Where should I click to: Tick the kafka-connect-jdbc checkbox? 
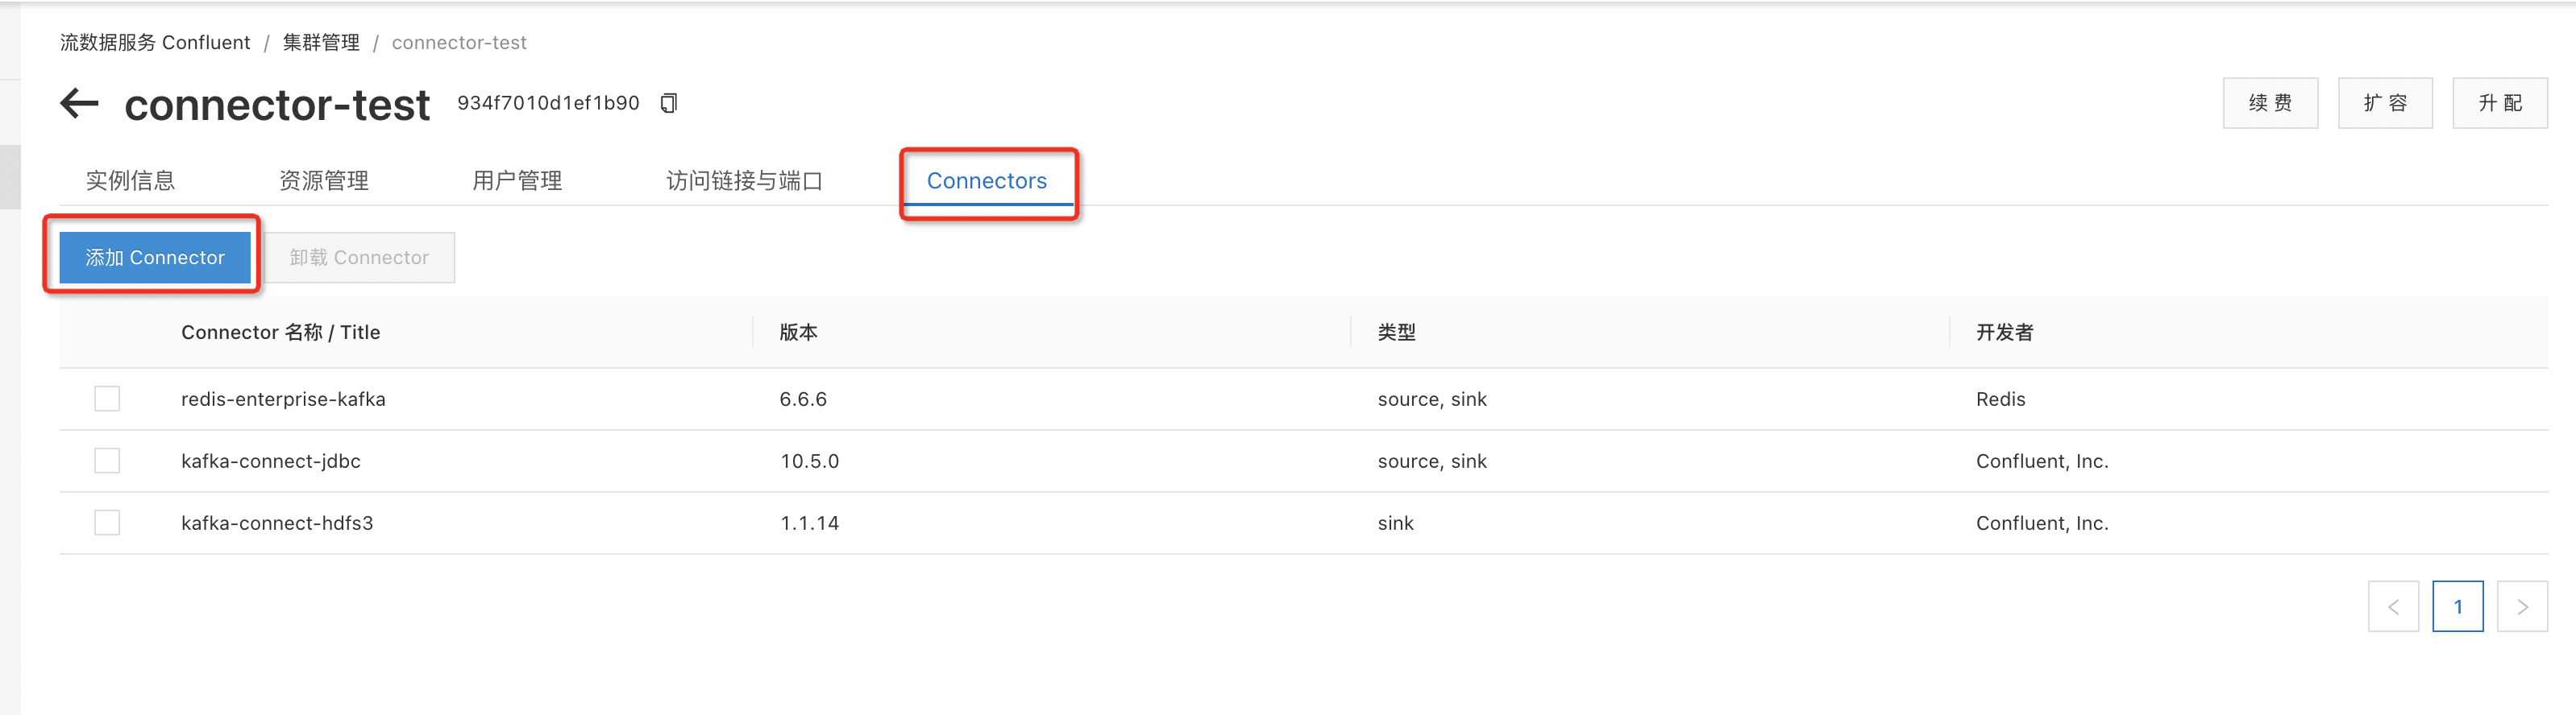(107, 461)
